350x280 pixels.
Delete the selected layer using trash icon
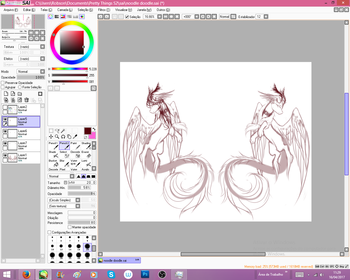click(x=27, y=100)
